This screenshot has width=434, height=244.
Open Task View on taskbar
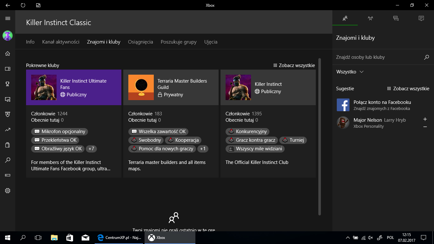(38, 237)
